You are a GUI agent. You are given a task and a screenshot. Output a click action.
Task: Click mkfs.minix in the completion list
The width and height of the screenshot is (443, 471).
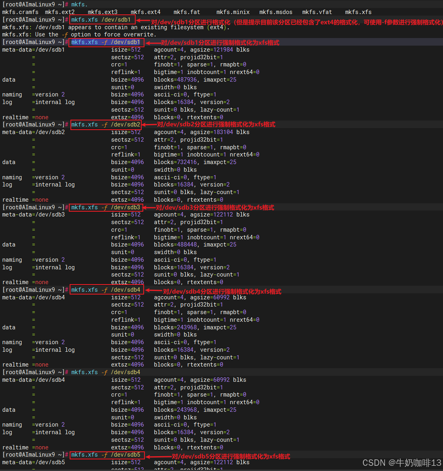coord(233,12)
